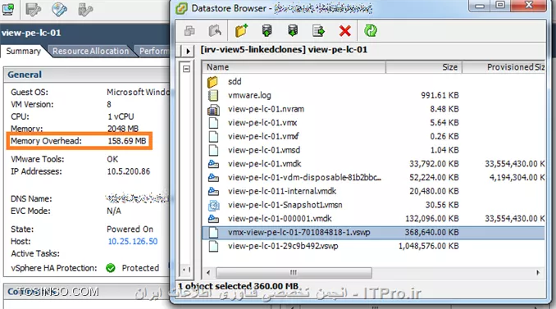Click the Datastore Browser title icon

point(181,8)
